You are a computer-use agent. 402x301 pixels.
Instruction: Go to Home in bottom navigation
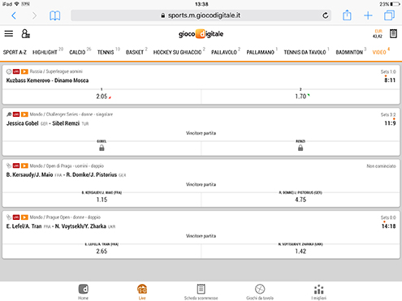84,292
